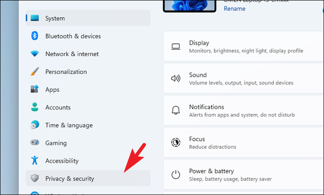Open the Display settings card
The width and height of the screenshot is (324, 195).
coord(244,46)
